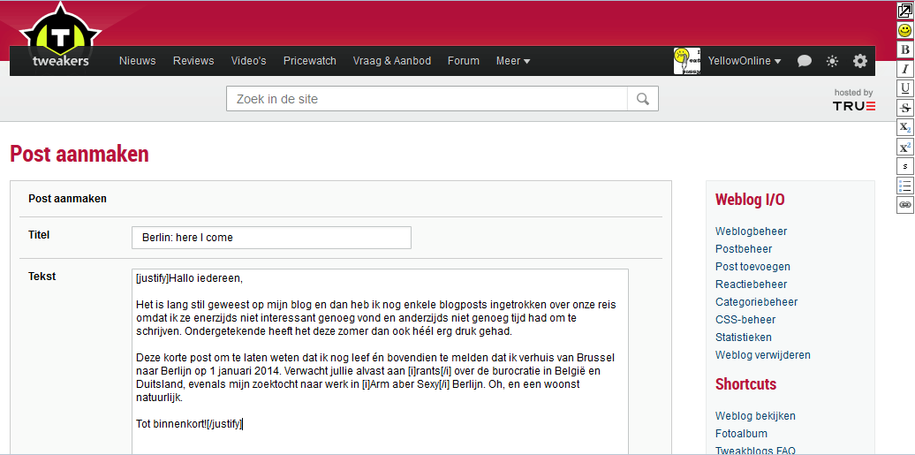Open the Postbeheer link
The height and width of the screenshot is (455, 915).
744,249
